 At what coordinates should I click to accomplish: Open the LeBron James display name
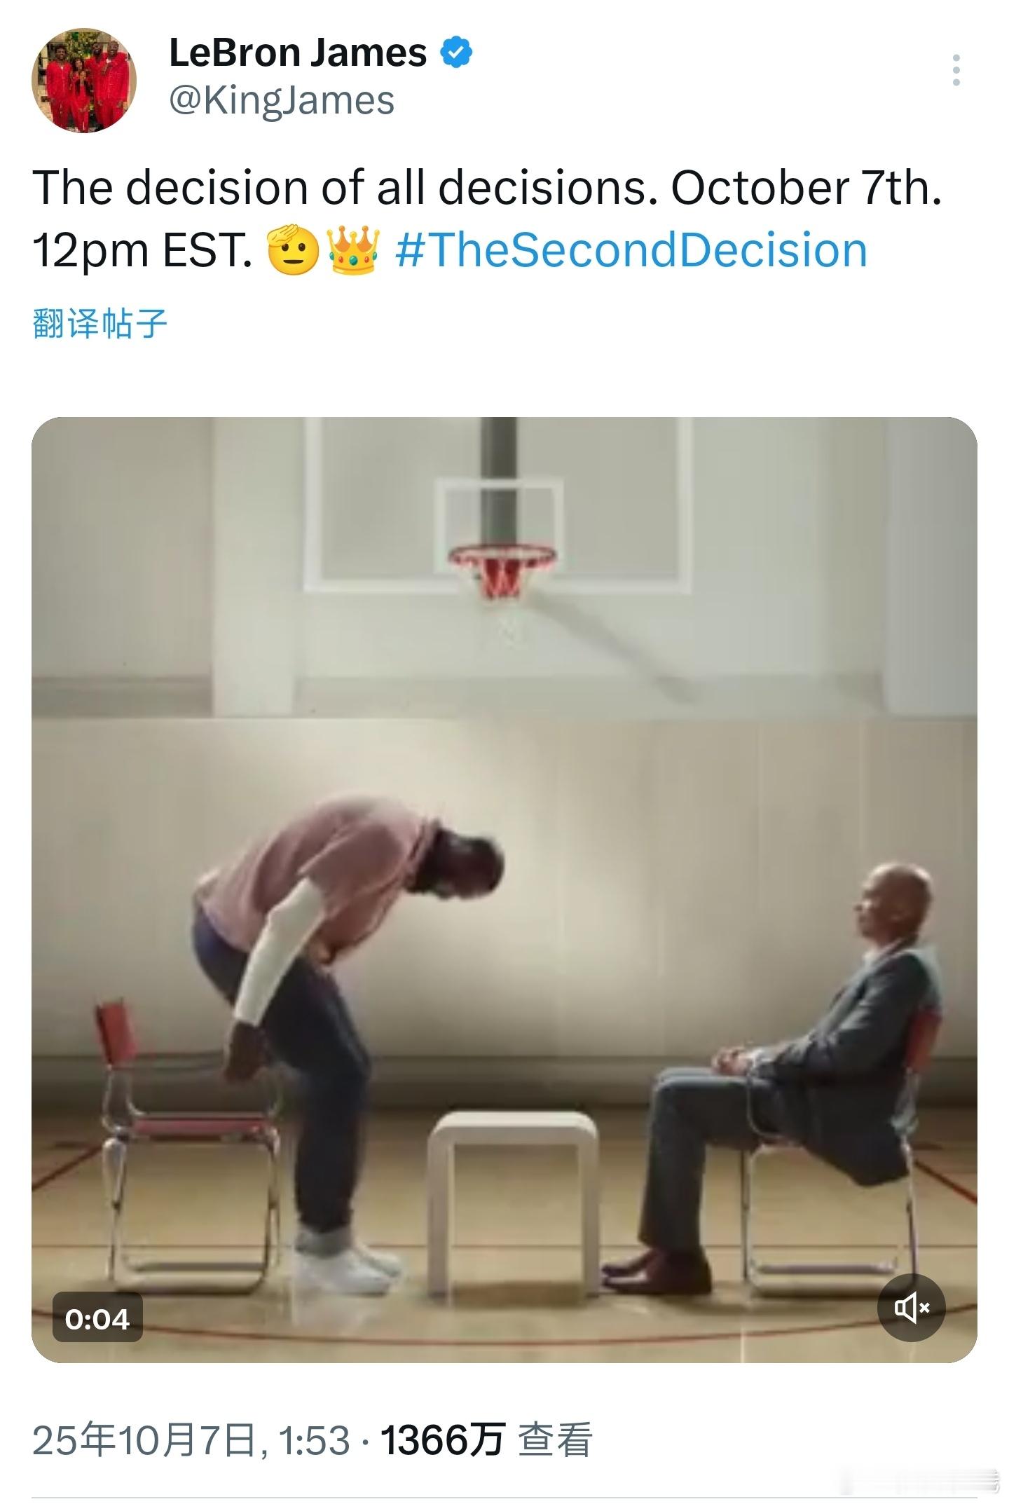[x=298, y=53]
